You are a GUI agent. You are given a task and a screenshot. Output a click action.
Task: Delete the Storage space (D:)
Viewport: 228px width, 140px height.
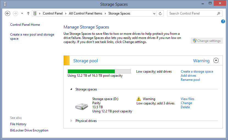185,107
